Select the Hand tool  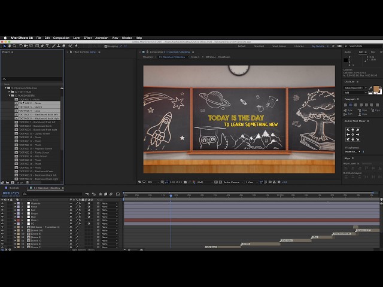[x=10, y=46]
